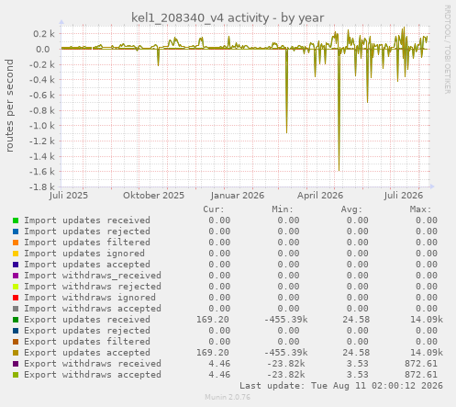The image size is (456, 407).
Task: Click the 'Cur:' column header
Action: tap(214, 209)
